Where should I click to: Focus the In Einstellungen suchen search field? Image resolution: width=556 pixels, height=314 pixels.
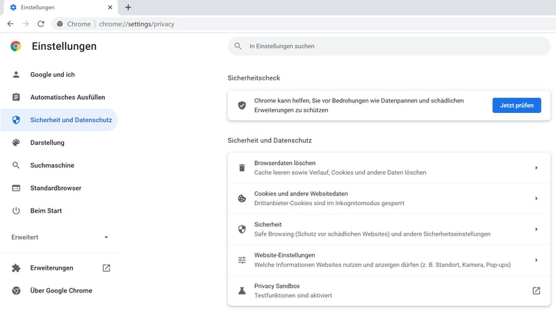pyautogui.click(x=389, y=46)
